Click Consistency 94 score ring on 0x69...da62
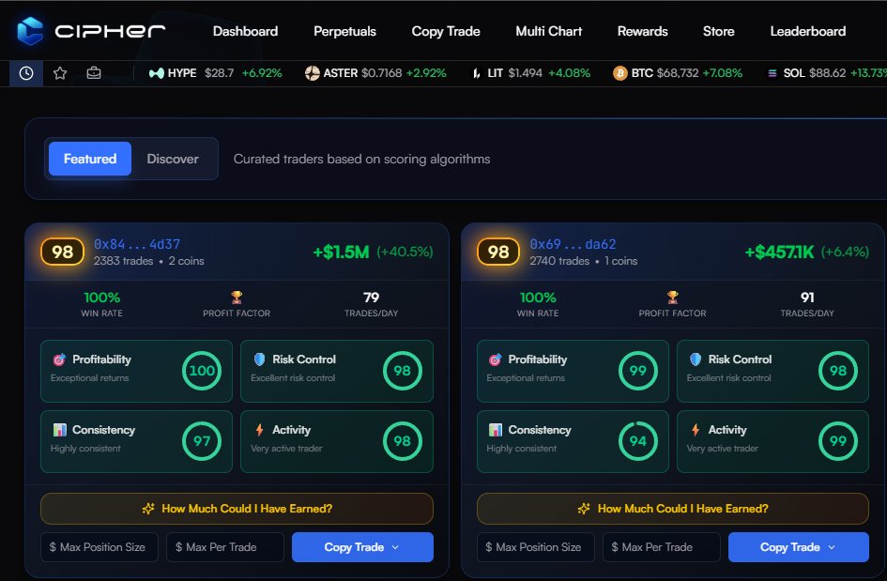 pos(638,441)
